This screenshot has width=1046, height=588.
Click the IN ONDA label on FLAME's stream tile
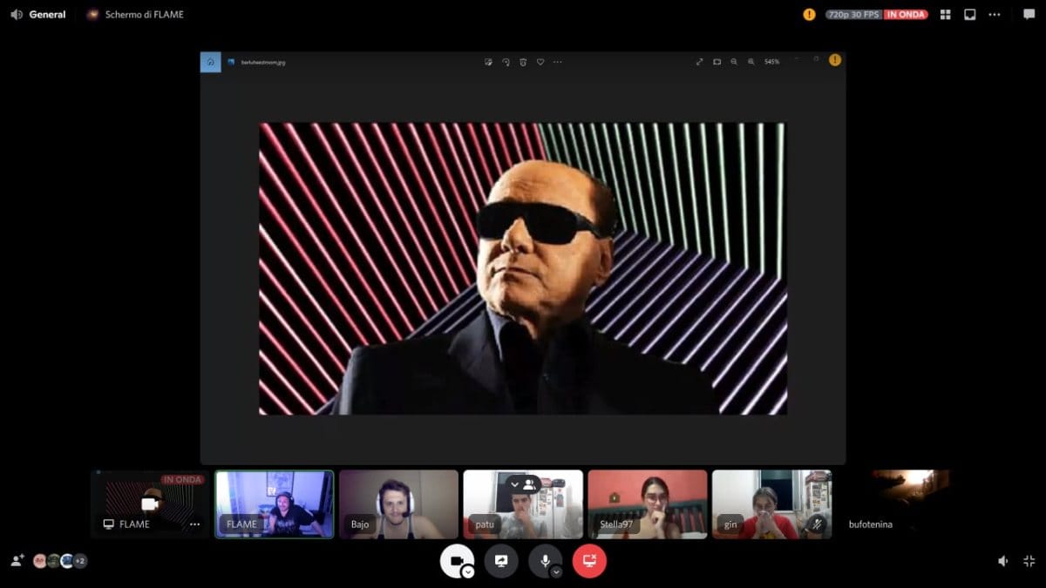[x=182, y=479]
